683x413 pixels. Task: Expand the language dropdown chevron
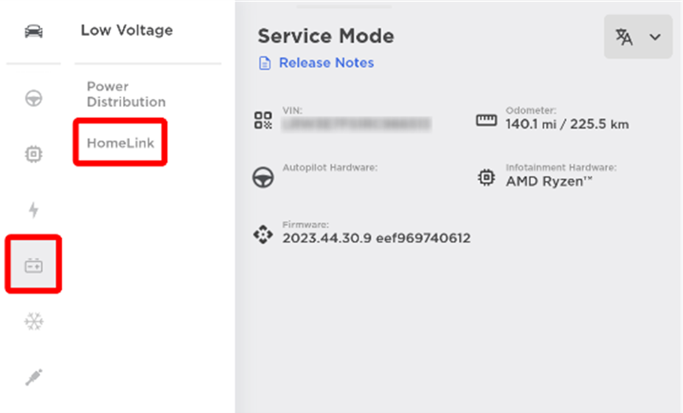(655, 37)
